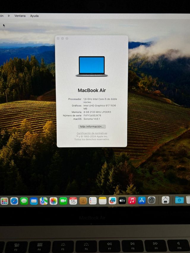Click the MacBook Air laptop image
Image resolution: width=190 pixels, height=253 pixels.
(92, 66)
